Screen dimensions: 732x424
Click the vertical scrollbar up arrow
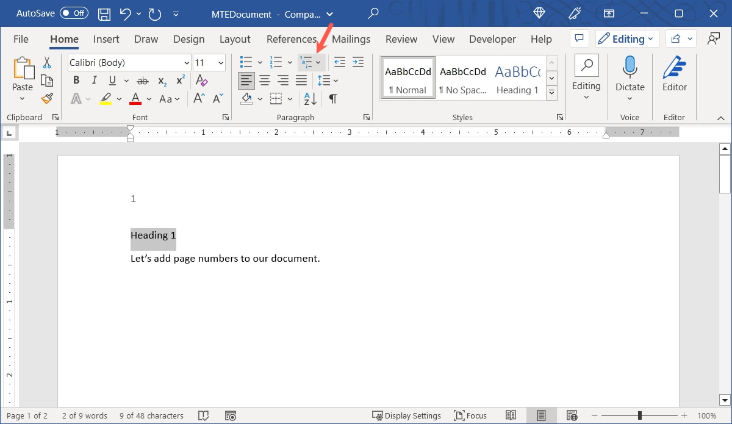tap(725, 148)
